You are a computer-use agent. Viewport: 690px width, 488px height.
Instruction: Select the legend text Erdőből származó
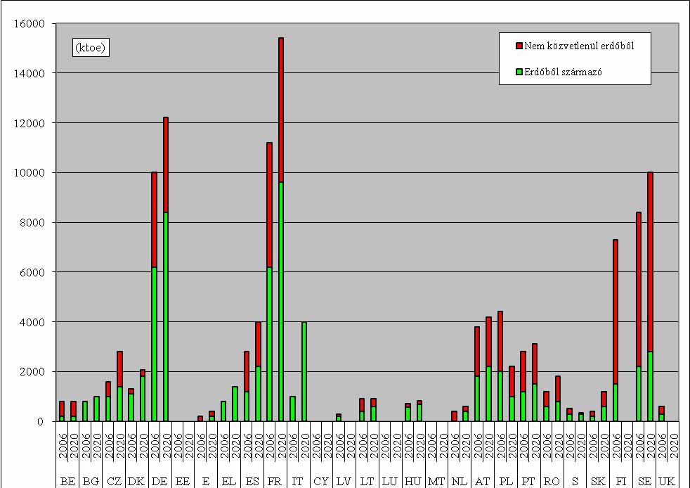click(x=563, y=71)
